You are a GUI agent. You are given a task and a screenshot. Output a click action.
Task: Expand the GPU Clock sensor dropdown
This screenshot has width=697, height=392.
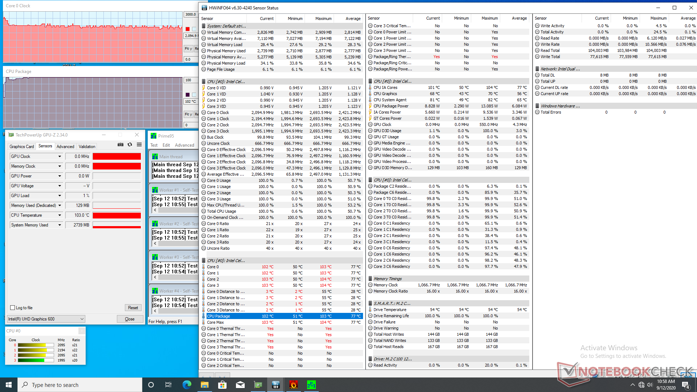click(x=60, y=156)
